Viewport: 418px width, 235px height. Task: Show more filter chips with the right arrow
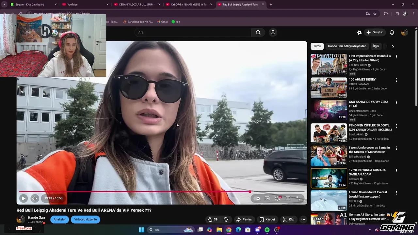[393, 47]
